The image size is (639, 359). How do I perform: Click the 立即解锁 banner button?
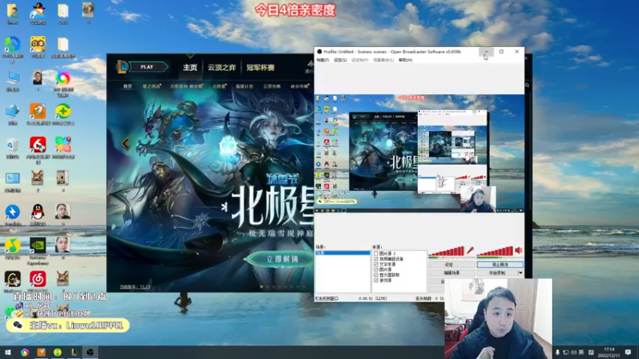[x=283, y=259]
